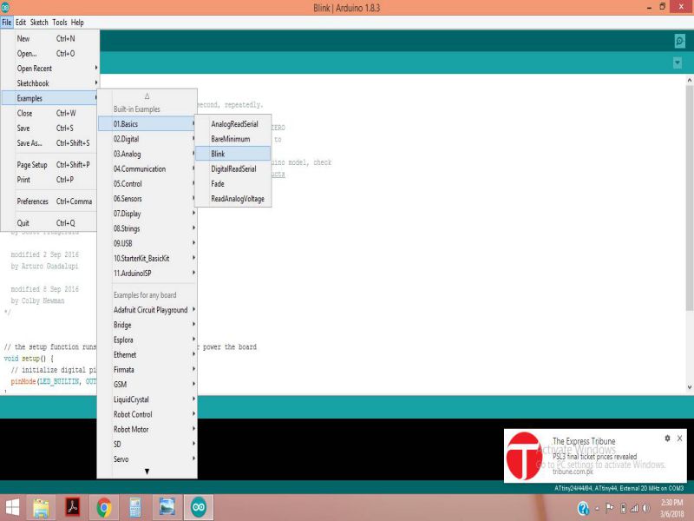Click the Arduino logo in title bar
Image resolution: width=694 pixels, height=521 pixels.
5,8
